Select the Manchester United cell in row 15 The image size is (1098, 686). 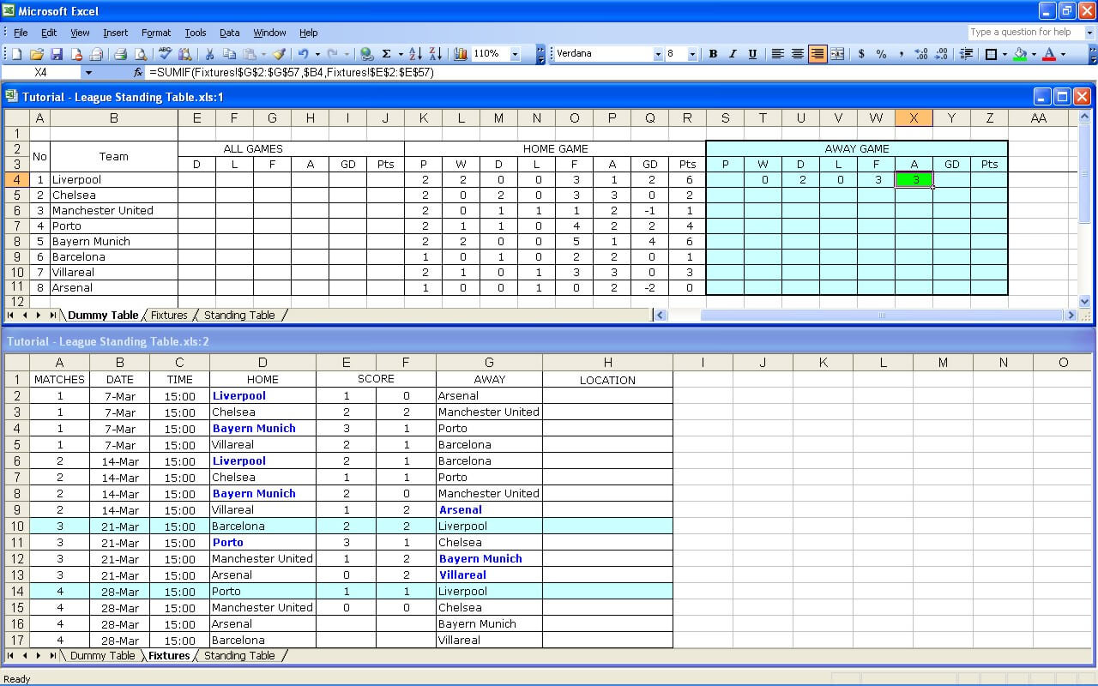click(x=262, y=608)
